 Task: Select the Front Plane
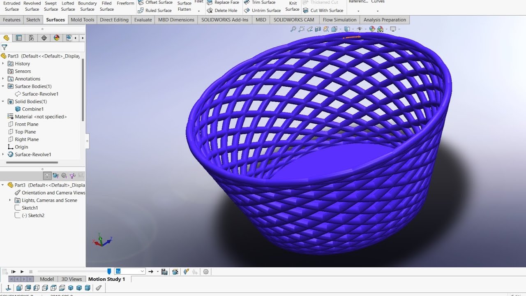coord(23,124)
